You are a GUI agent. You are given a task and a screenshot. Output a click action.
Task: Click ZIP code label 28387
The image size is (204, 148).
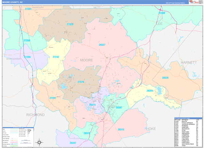click(x=119, y=107)
